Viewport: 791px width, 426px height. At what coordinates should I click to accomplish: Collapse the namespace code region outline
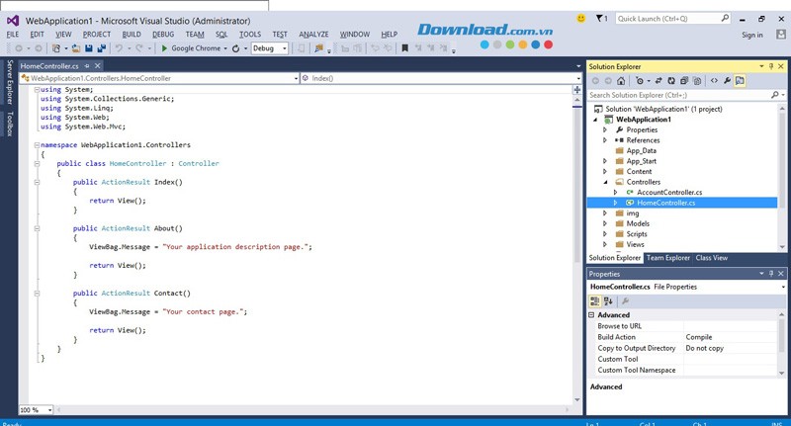coord(37,145)
